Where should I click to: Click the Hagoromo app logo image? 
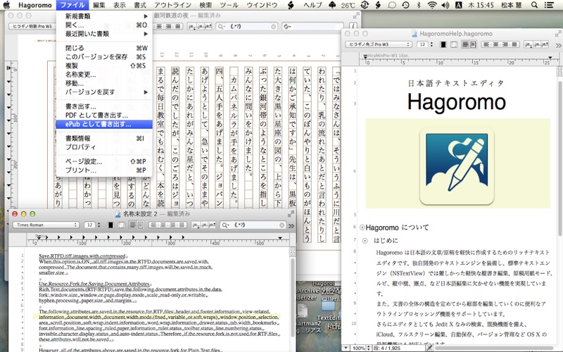(x=457, y=165)
